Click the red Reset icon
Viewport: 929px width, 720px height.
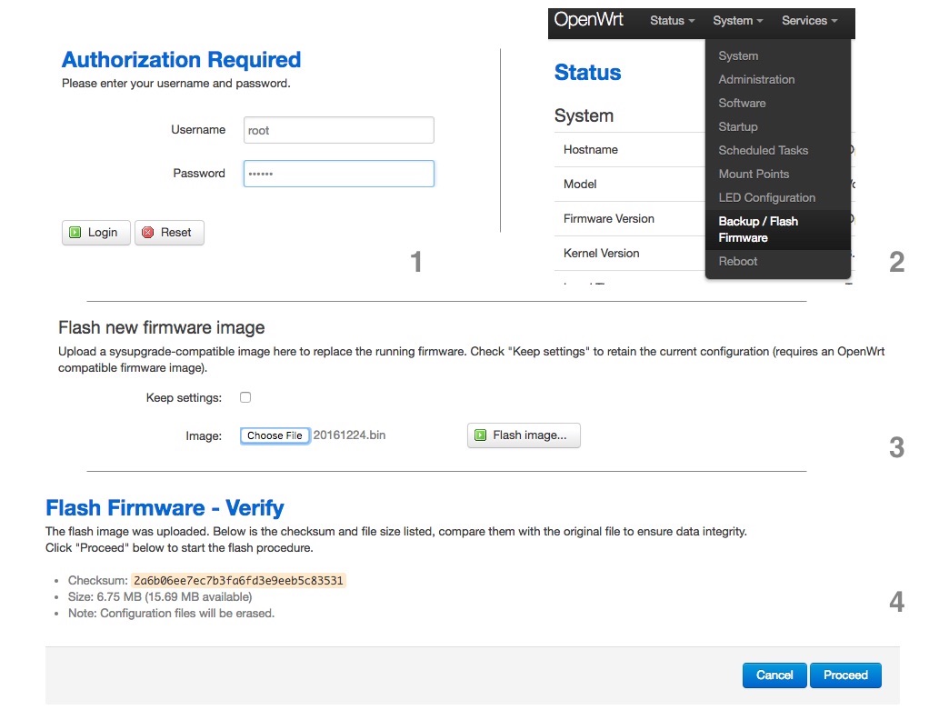[x=147, y=233]
